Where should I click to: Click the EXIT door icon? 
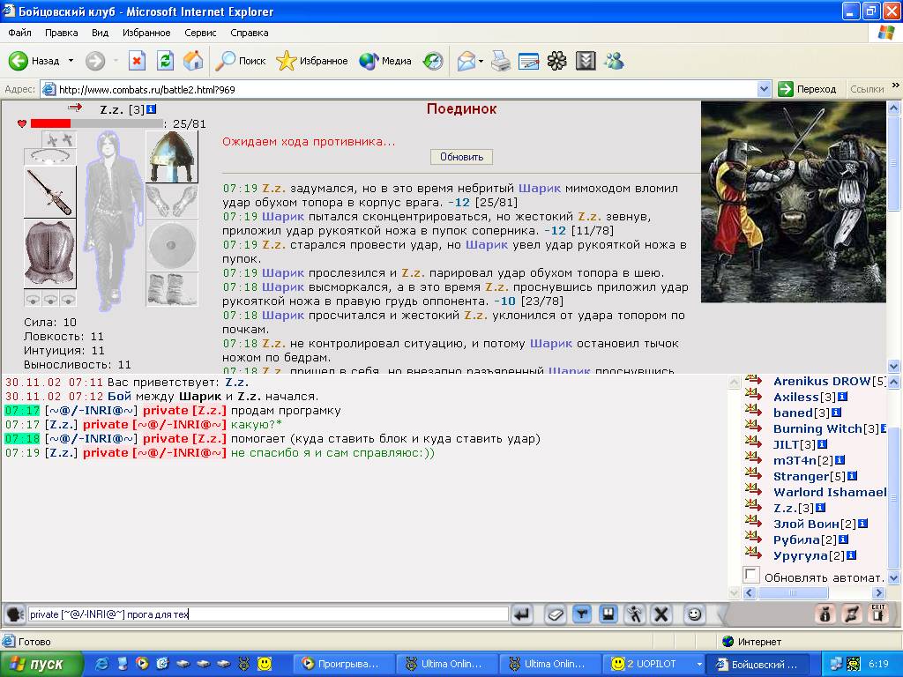[877, 614]
